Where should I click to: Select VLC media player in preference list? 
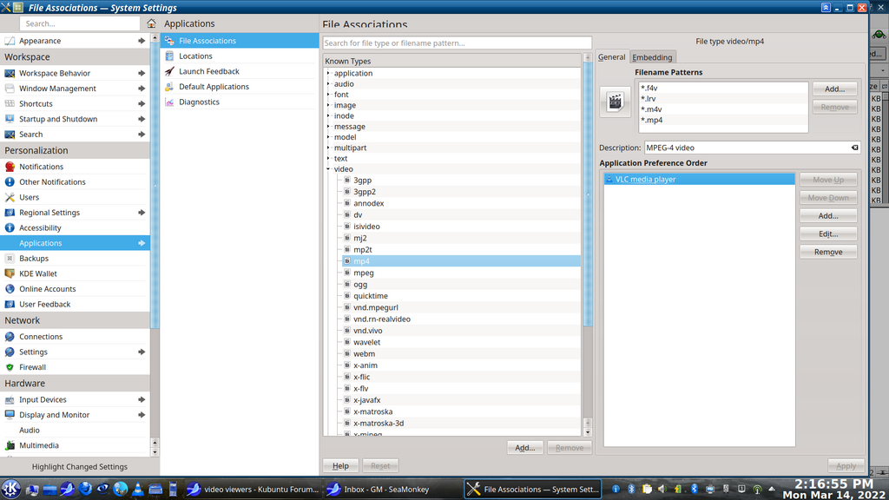coord(699,180)
